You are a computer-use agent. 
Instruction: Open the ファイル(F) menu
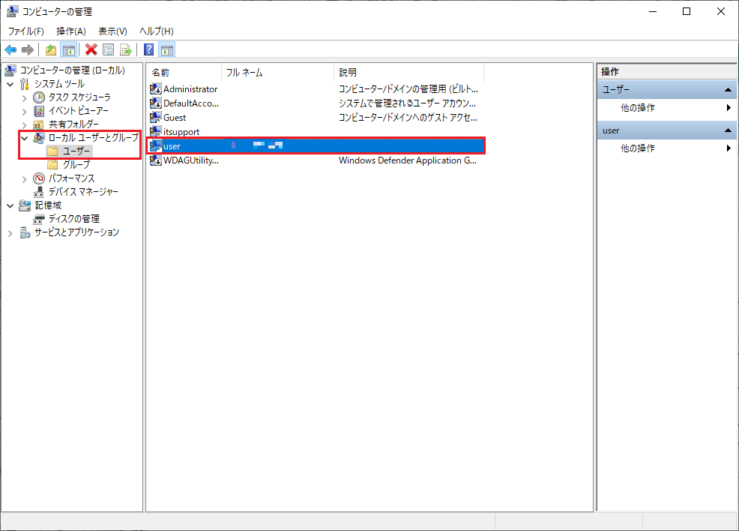25,31
